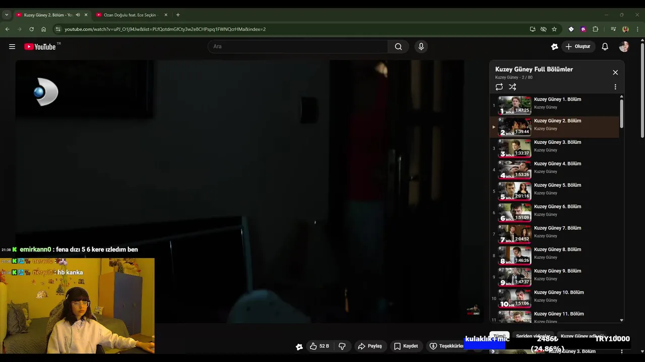The height and width of the screenshot is (362, 645).
Task: Open the Oluştur create menu
Action: point(577,47)
